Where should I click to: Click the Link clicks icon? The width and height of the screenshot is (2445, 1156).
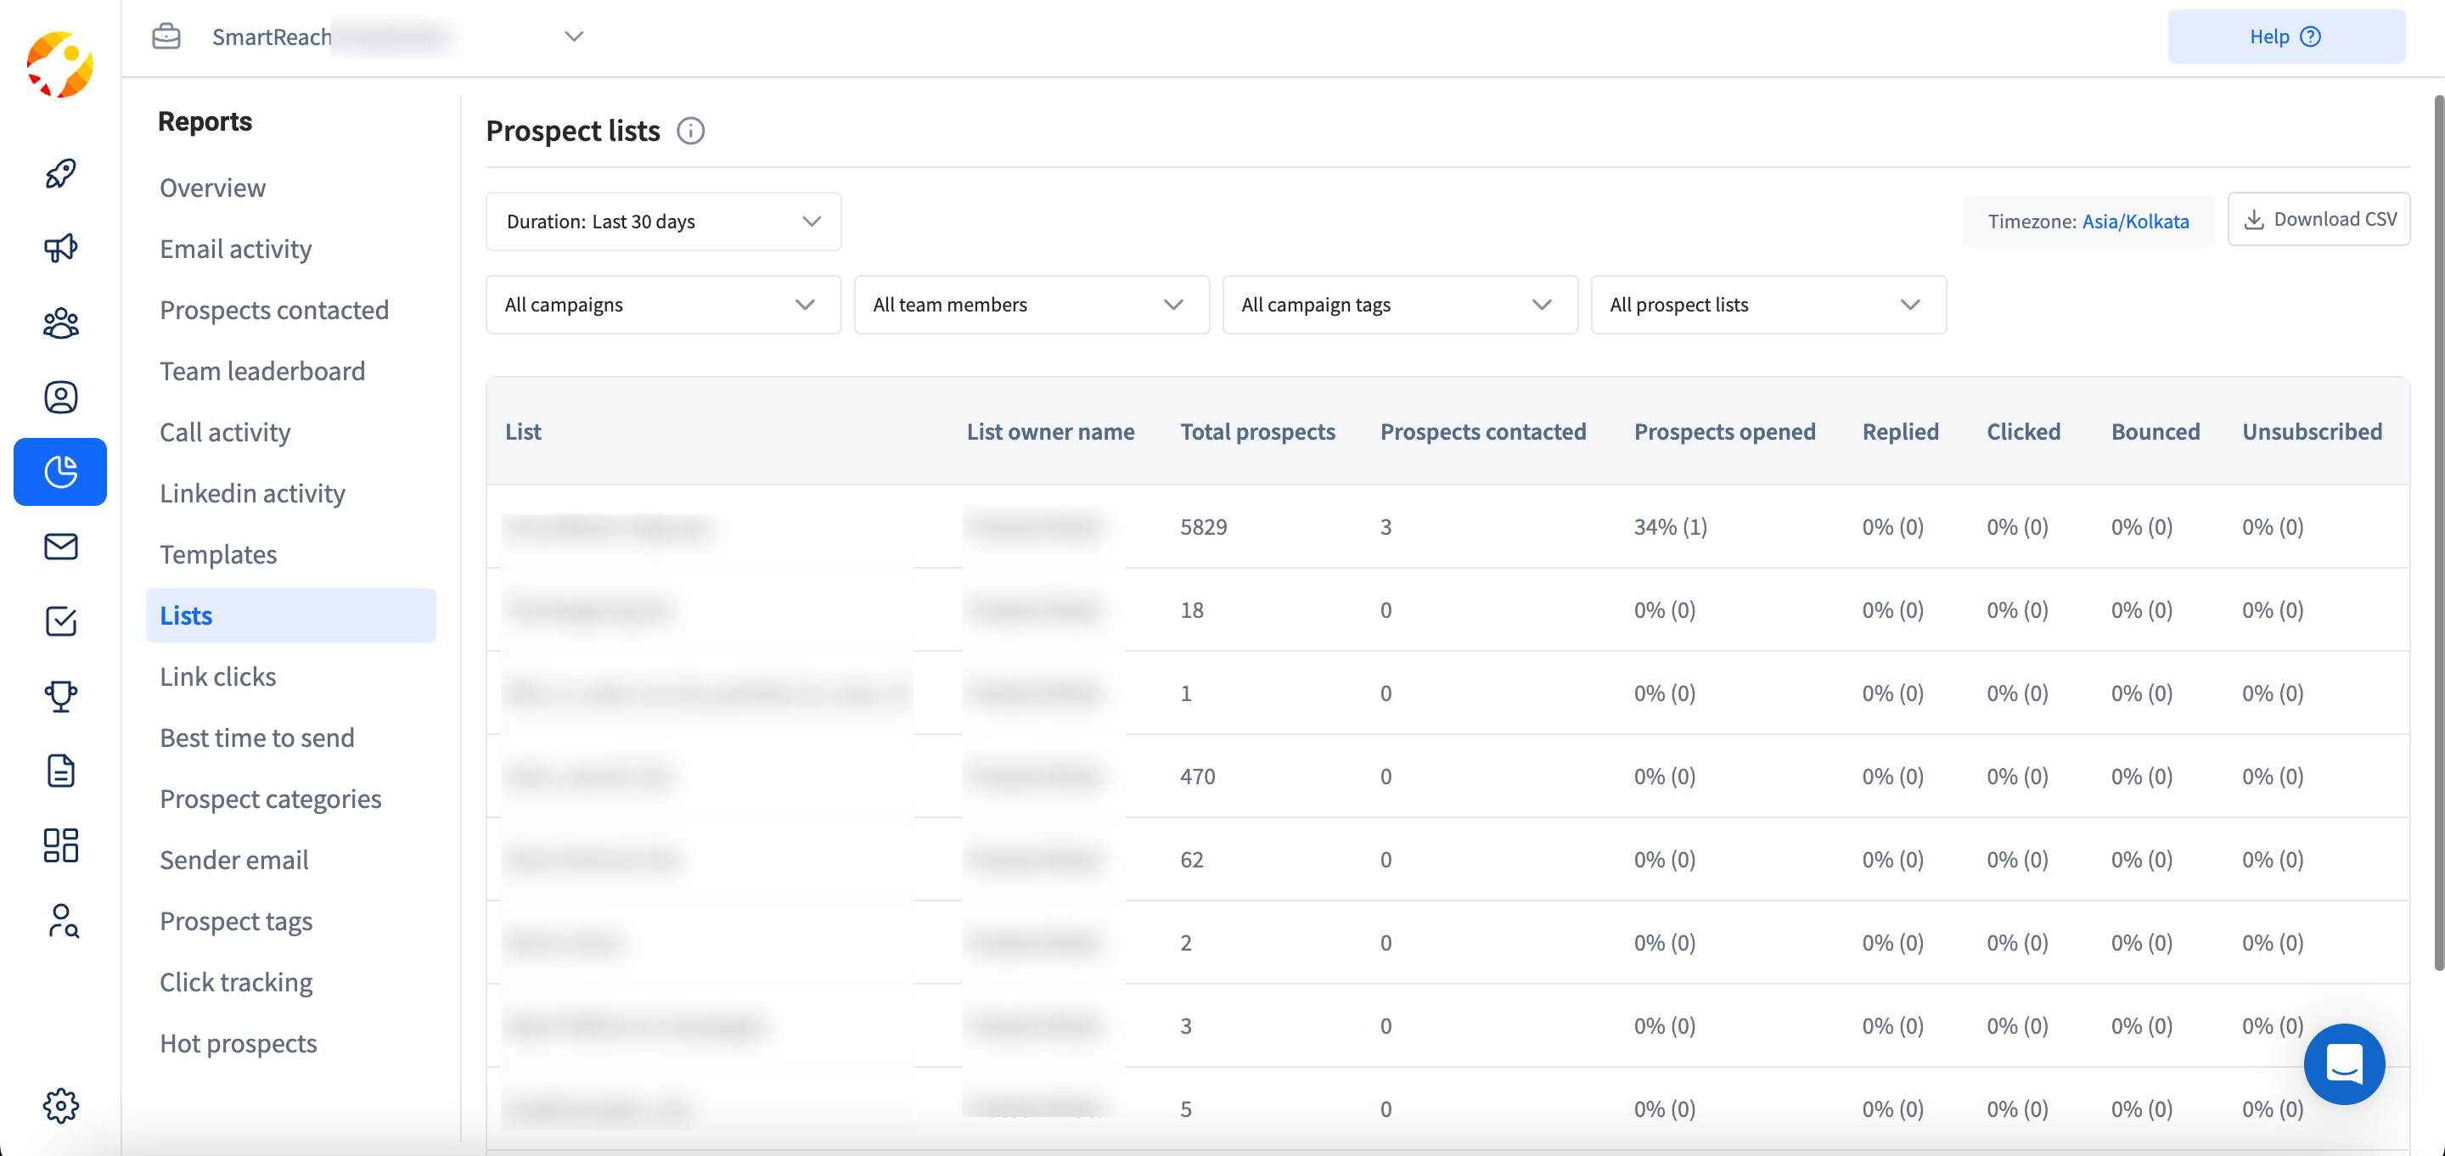(216, 675)
